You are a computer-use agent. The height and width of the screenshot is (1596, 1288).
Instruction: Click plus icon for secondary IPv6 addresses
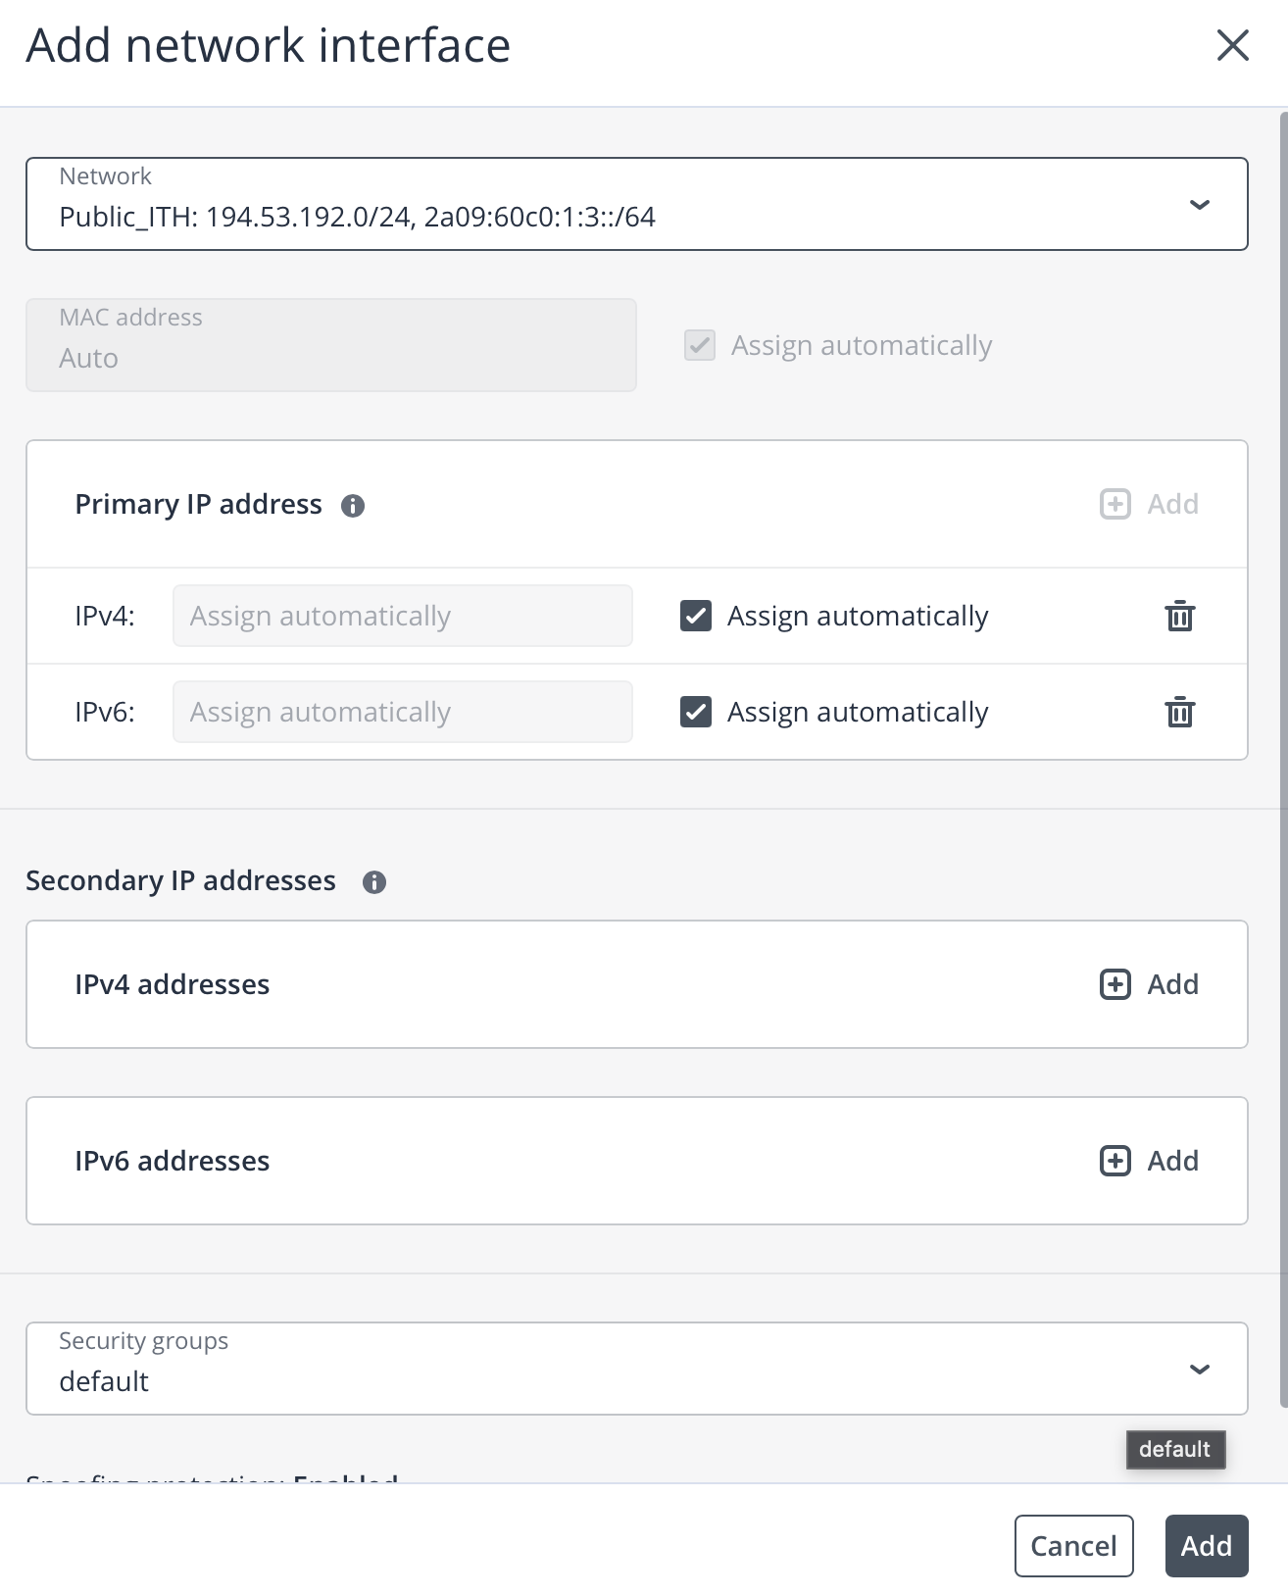click(1115, 1161)
